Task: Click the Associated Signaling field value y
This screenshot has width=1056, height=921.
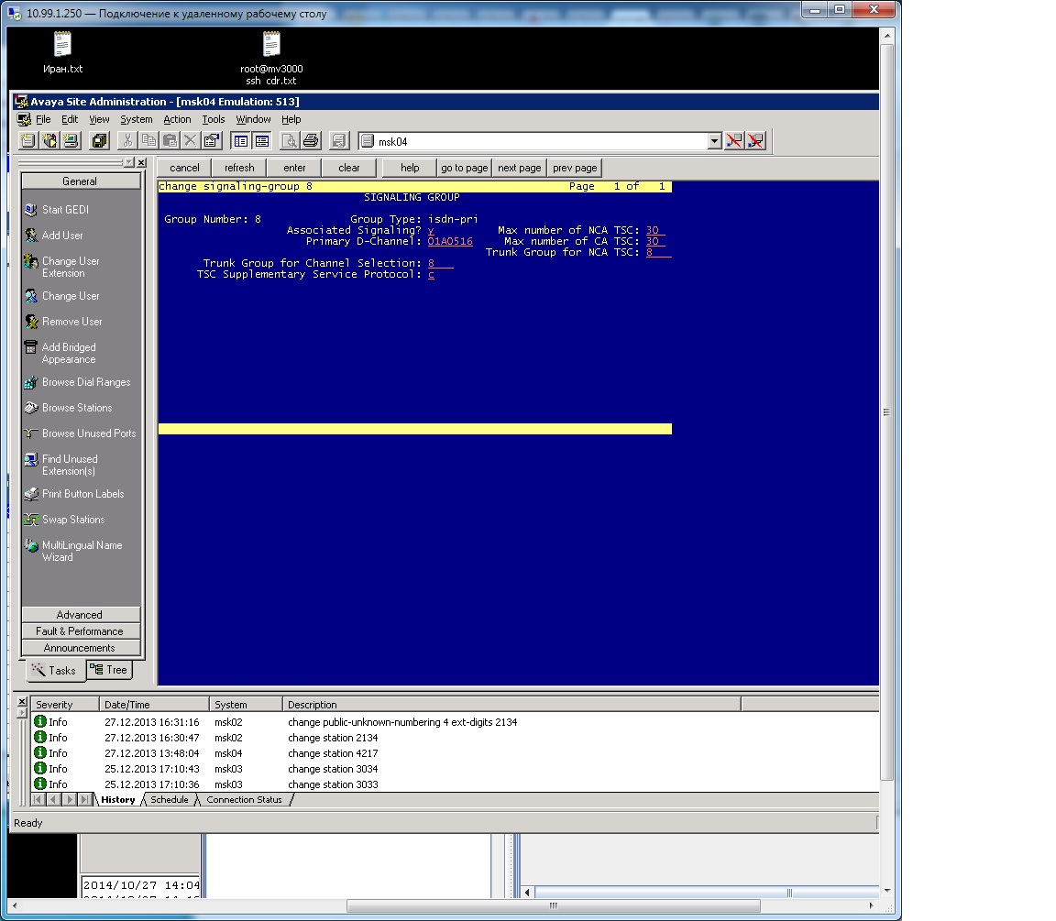Action: 431,230
